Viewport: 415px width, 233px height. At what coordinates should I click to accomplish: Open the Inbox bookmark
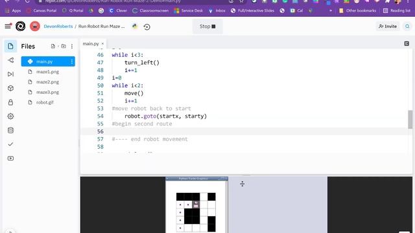(x=217, y=10)
